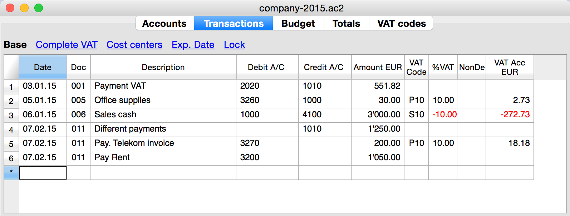This screenshot has height=216, width=570.
Task: Select the Payment VAT description cell
Action: [163, 86]
